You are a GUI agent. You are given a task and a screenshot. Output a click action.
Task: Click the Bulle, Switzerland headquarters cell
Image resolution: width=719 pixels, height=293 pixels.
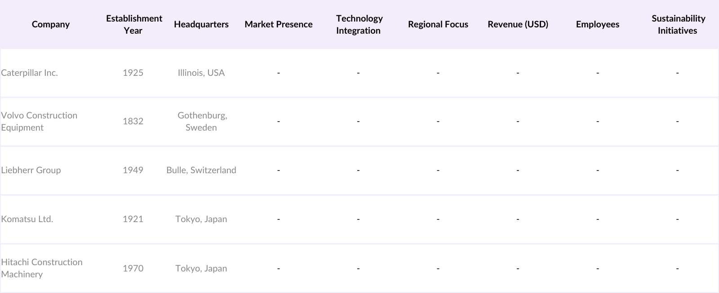click(201, 170)
